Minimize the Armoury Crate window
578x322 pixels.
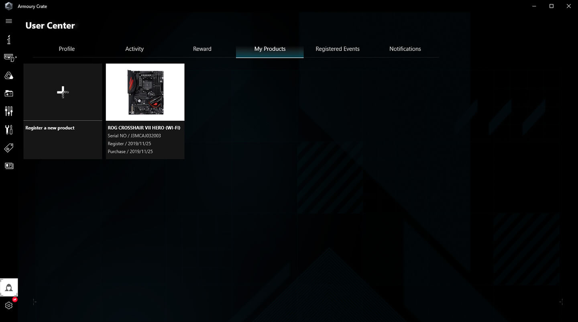534,6
